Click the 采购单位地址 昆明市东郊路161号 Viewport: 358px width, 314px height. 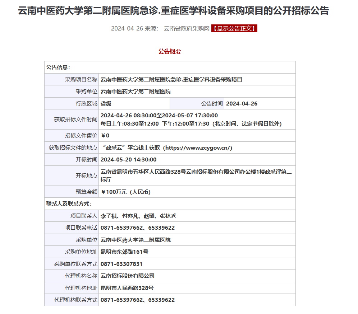point(124,252)
